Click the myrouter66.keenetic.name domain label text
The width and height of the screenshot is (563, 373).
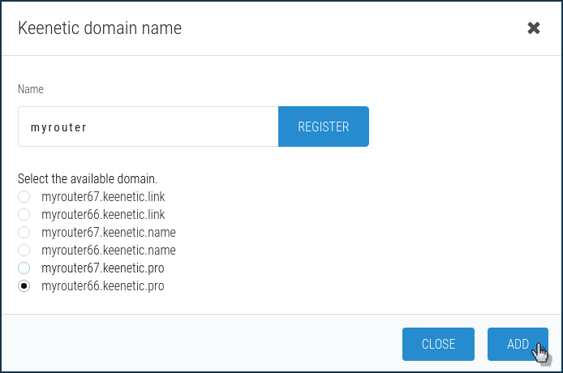[109, 251]
